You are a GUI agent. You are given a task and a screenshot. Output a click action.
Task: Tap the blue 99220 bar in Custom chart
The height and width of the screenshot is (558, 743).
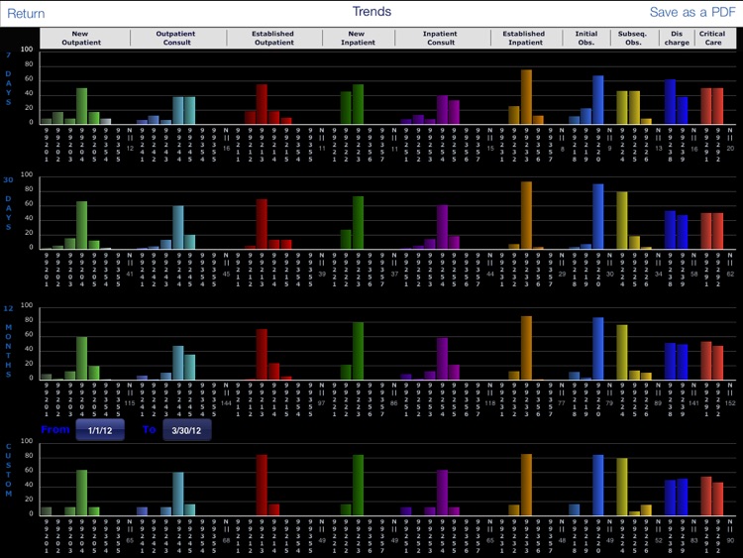(598, 486)
